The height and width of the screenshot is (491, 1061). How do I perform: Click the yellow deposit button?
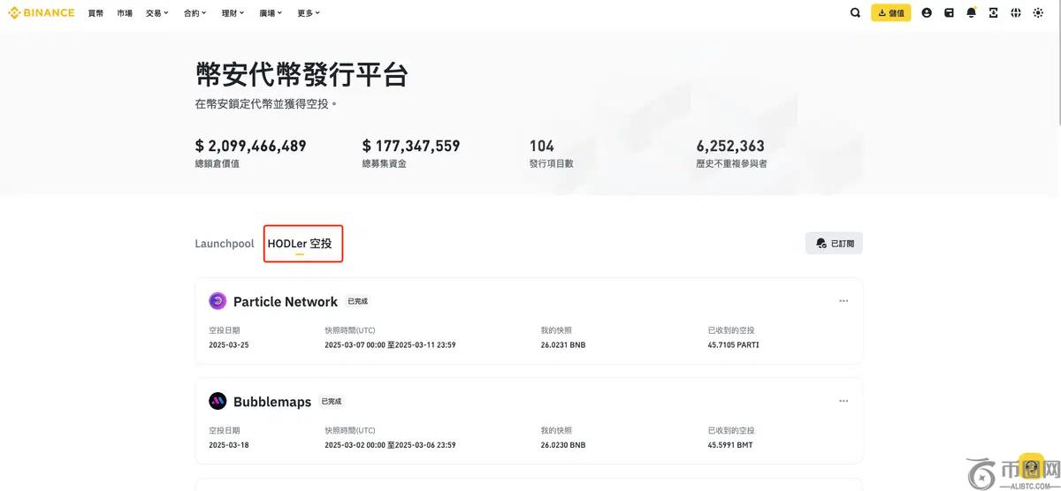[x=891, y=13]
